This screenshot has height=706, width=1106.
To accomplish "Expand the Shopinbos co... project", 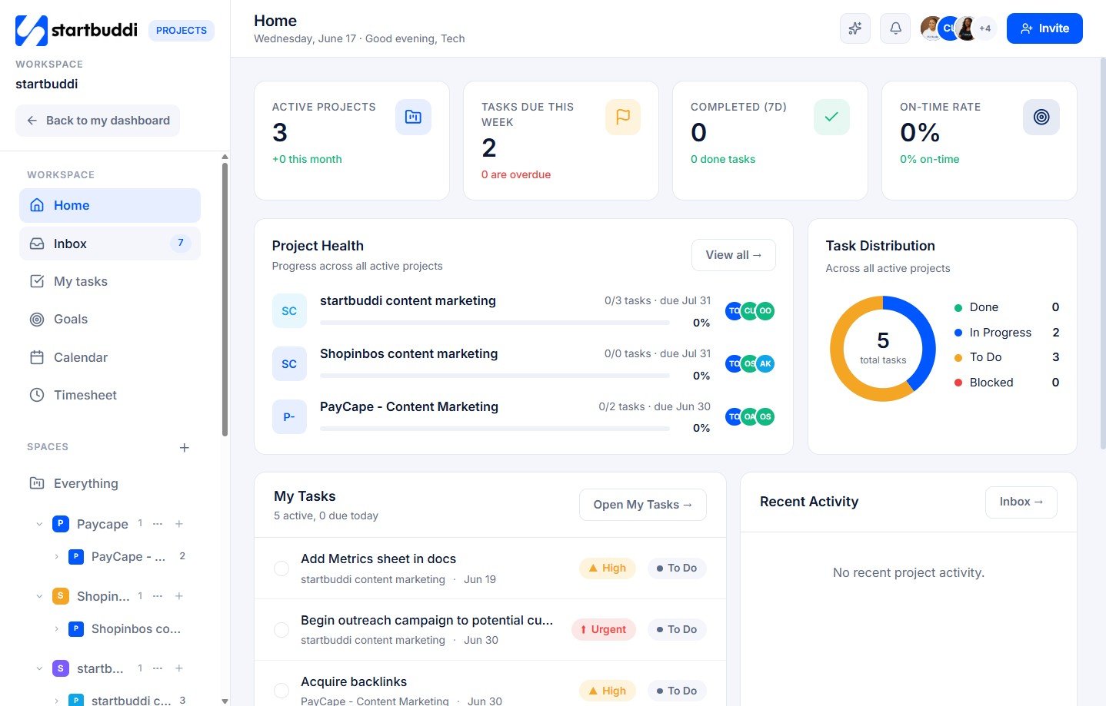I will (56, 628).
